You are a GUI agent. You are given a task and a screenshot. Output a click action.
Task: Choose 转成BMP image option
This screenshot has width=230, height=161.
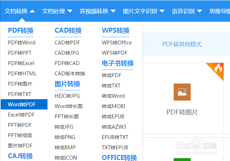pyautogui.click(x=65, y=147)
